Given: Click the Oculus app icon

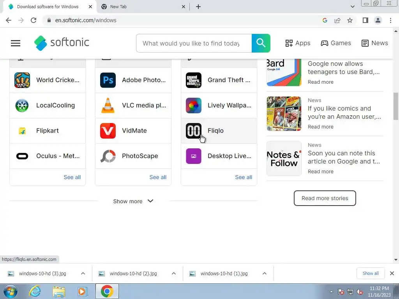Looking at the screenshot, I should click(x=22, y=156).
